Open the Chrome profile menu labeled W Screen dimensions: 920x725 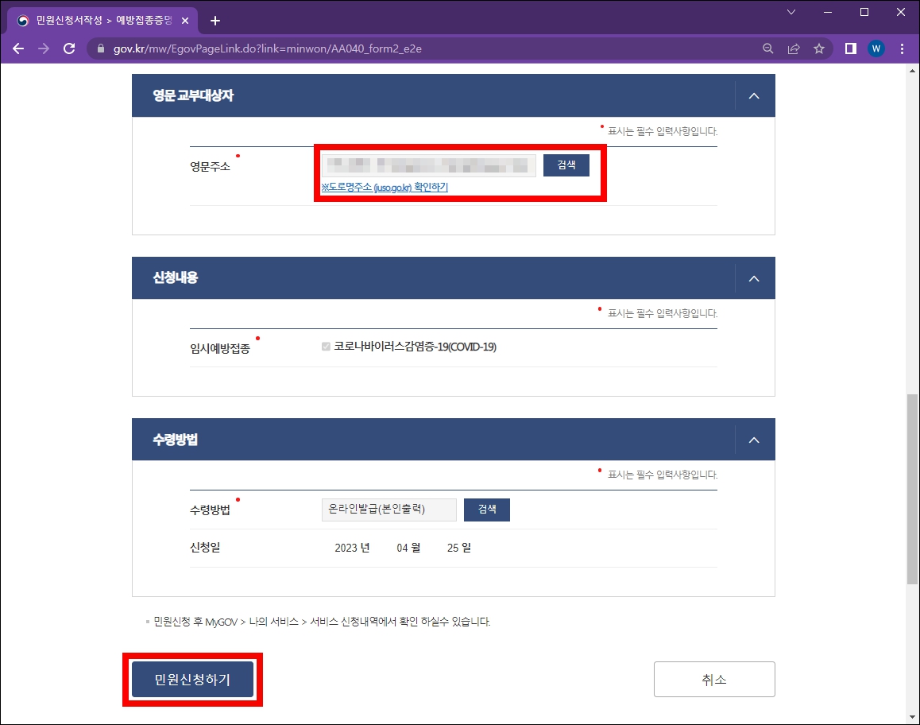[876, 48]
